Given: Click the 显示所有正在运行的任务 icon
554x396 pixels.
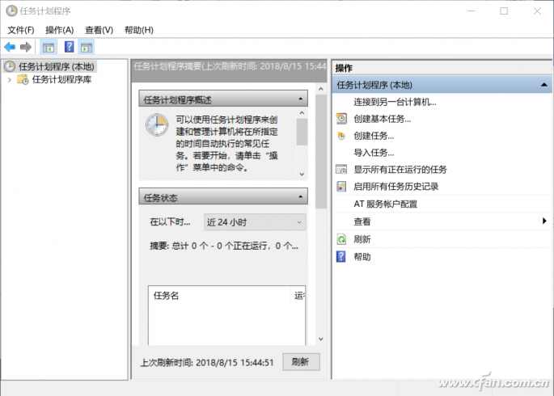Looking at the screenshot, I should pyautogui.click(x=341, y=170).
